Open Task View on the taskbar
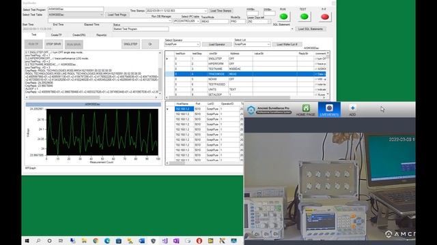 pyautogui.click(x=61, y=241)
